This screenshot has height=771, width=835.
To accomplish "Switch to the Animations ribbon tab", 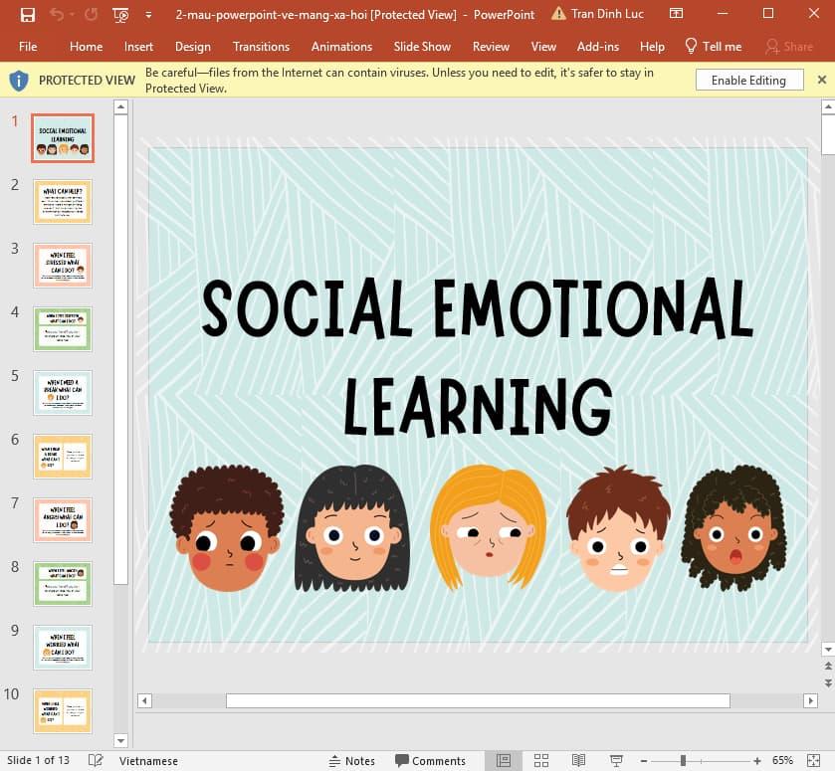I will pos(341,46).
